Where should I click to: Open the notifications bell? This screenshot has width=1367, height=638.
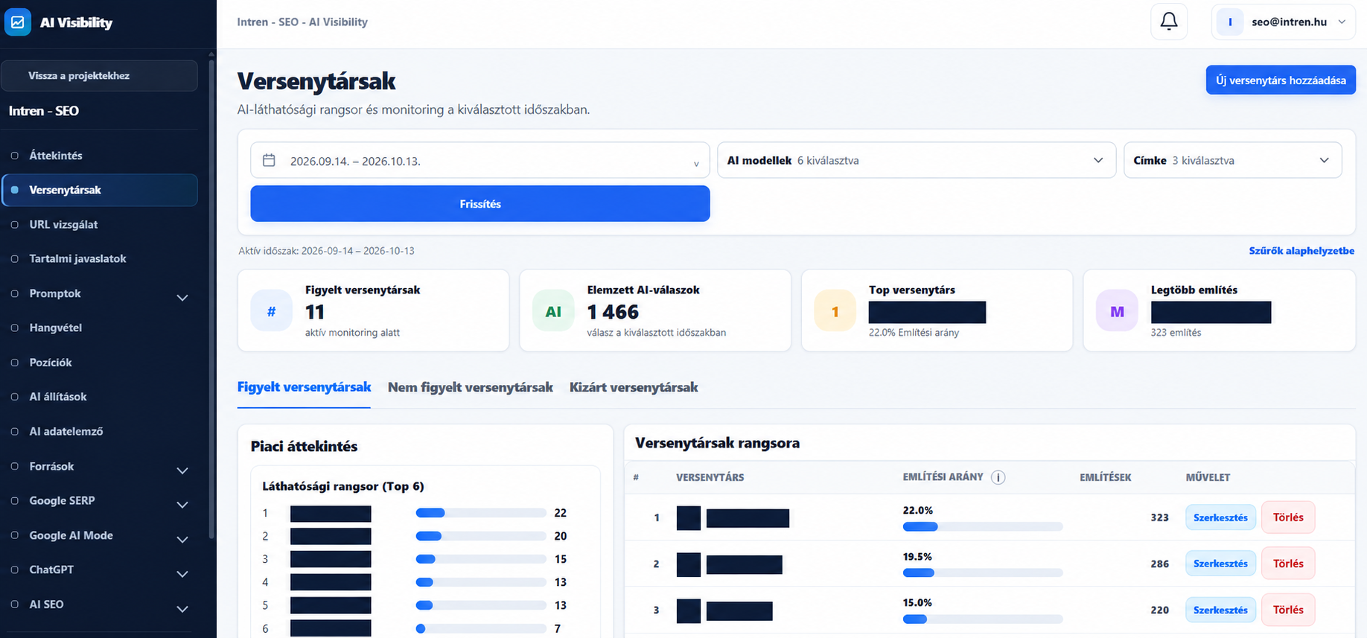(1169, 22)
